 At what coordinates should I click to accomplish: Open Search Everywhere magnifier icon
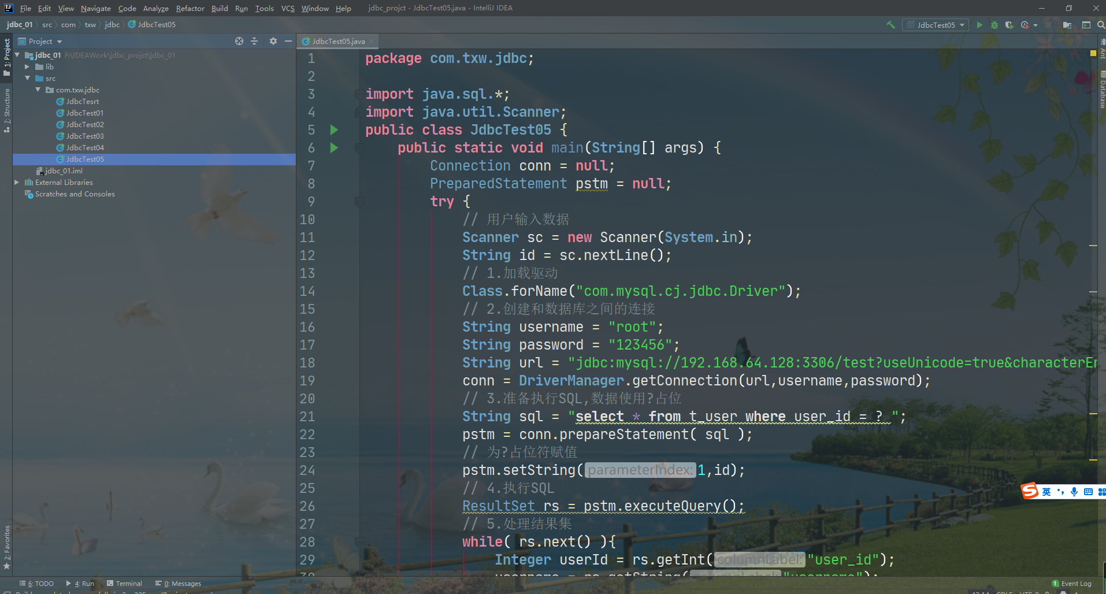1101,25
